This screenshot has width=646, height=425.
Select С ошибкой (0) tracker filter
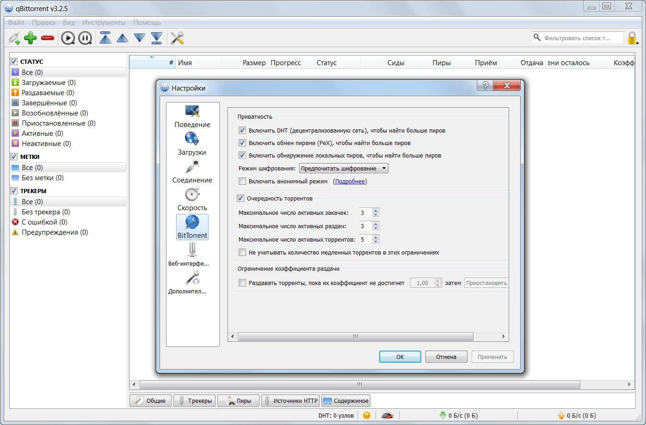click(44, 222)
